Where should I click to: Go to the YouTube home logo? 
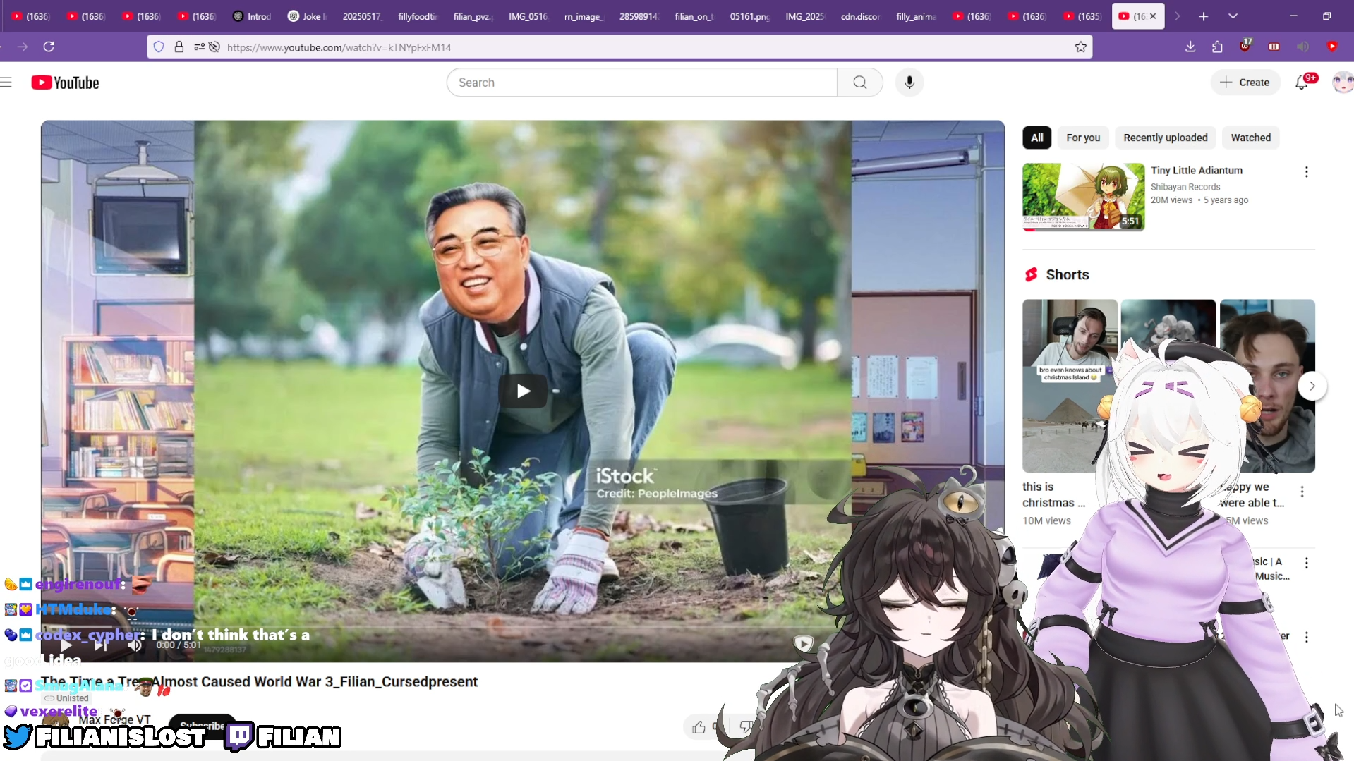tap(66, 83)
